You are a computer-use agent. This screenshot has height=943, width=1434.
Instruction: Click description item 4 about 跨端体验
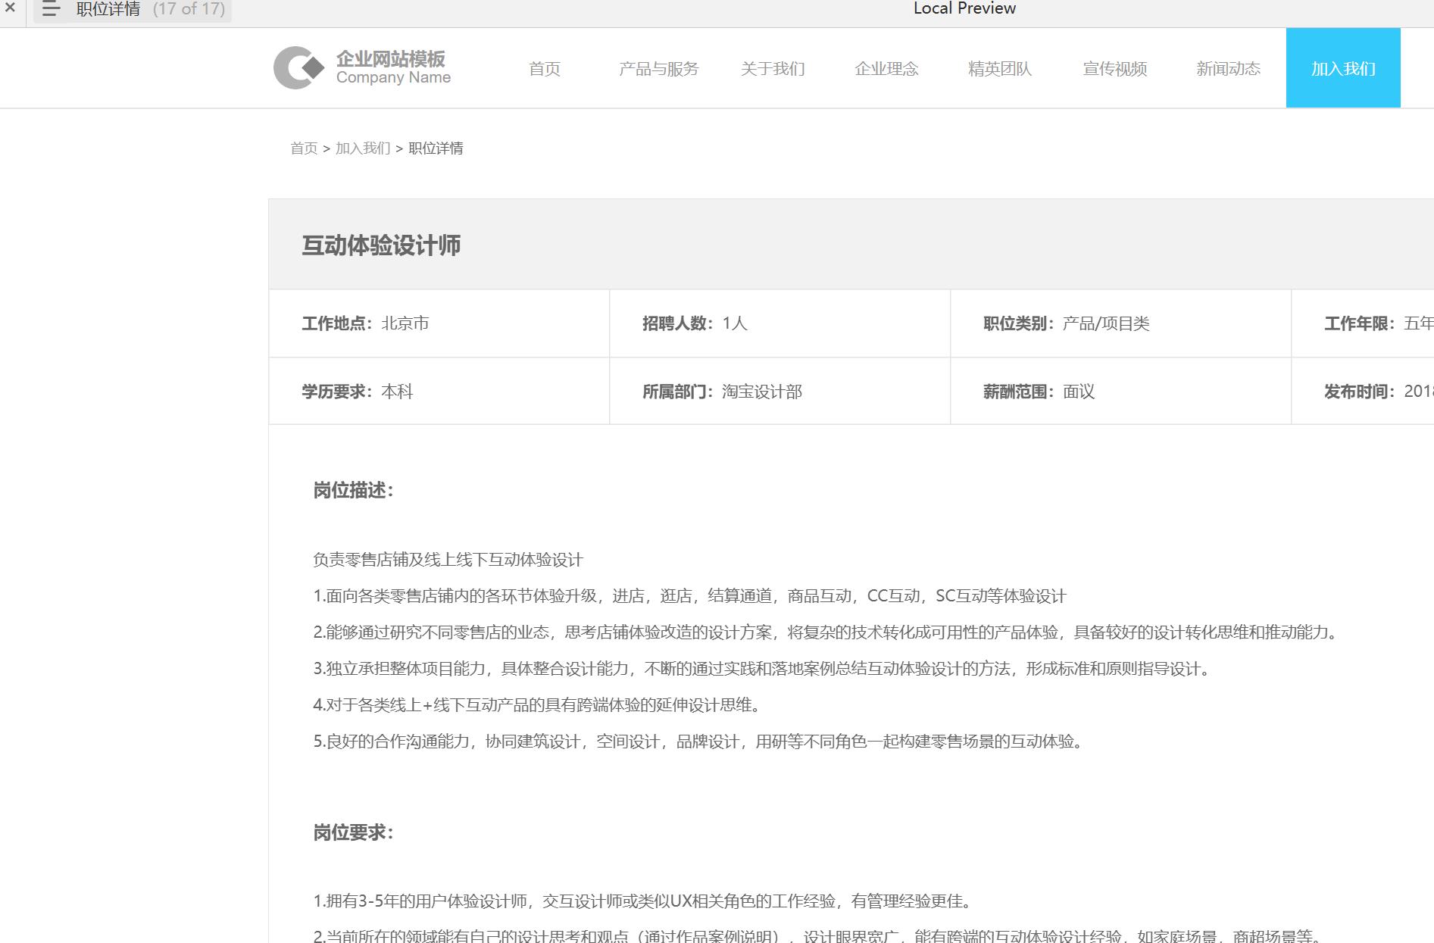pos(537,705)
